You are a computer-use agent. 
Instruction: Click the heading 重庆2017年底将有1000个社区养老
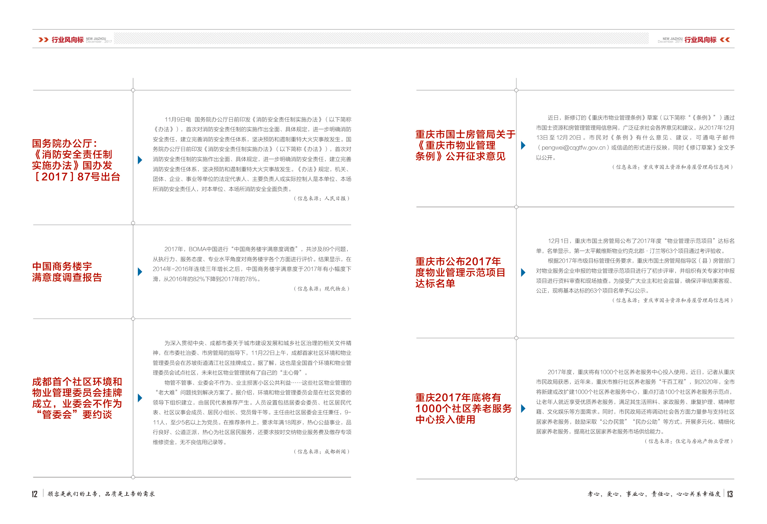tap(463, 408)
